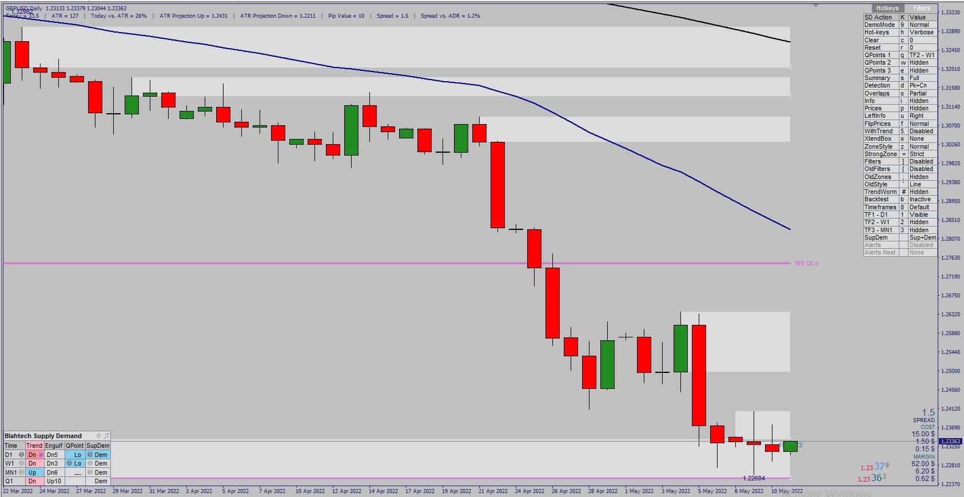Click the info icon in D1 SupDem cell

[x=90, y=455]
